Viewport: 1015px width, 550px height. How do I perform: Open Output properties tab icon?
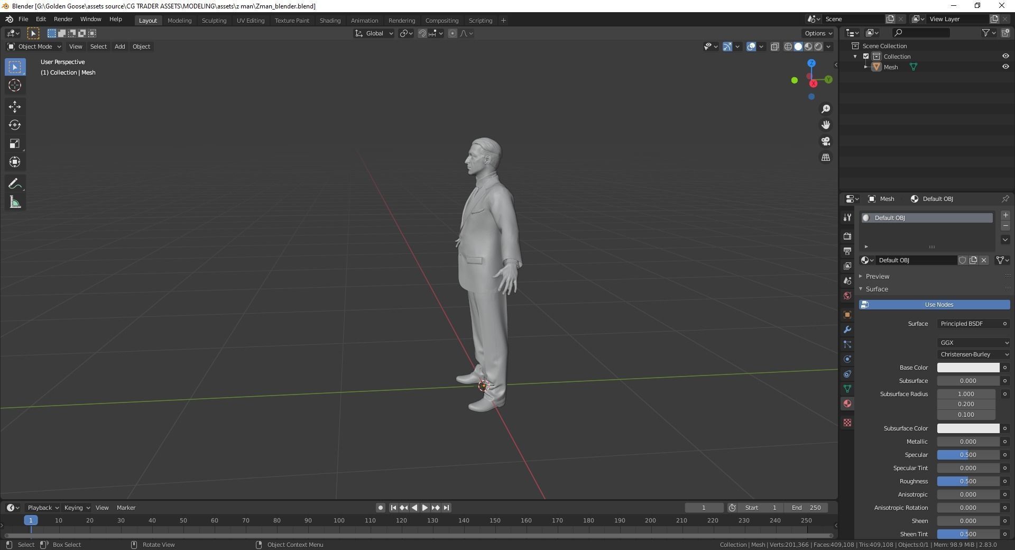(847, 251)
